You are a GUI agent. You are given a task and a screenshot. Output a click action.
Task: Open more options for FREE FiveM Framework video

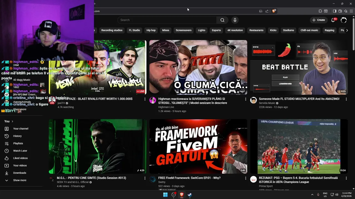(x=245, y=178)
